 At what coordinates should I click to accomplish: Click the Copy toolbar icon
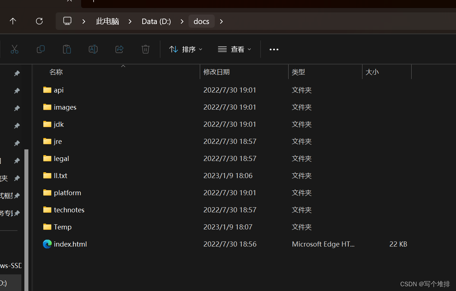(x=41, y=49)
